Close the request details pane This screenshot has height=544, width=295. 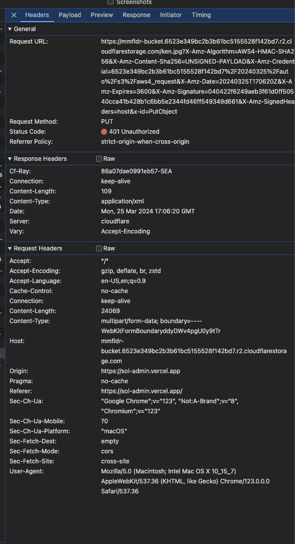13,15
